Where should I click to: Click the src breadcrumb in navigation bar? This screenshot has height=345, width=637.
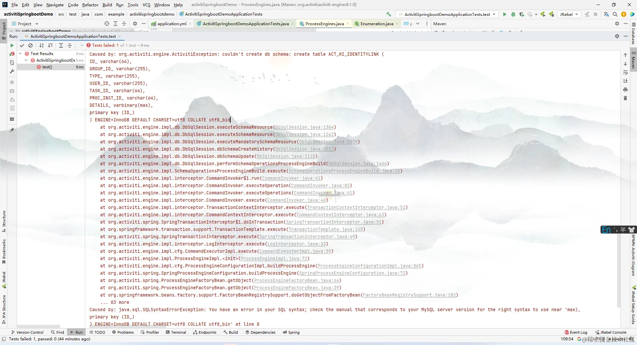tap(61, 14)
